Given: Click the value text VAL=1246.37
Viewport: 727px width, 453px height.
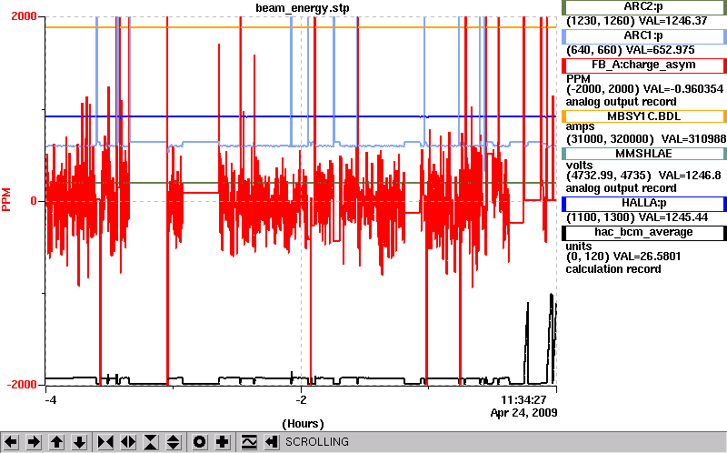Looking at the screenshot, I should 672,21.
